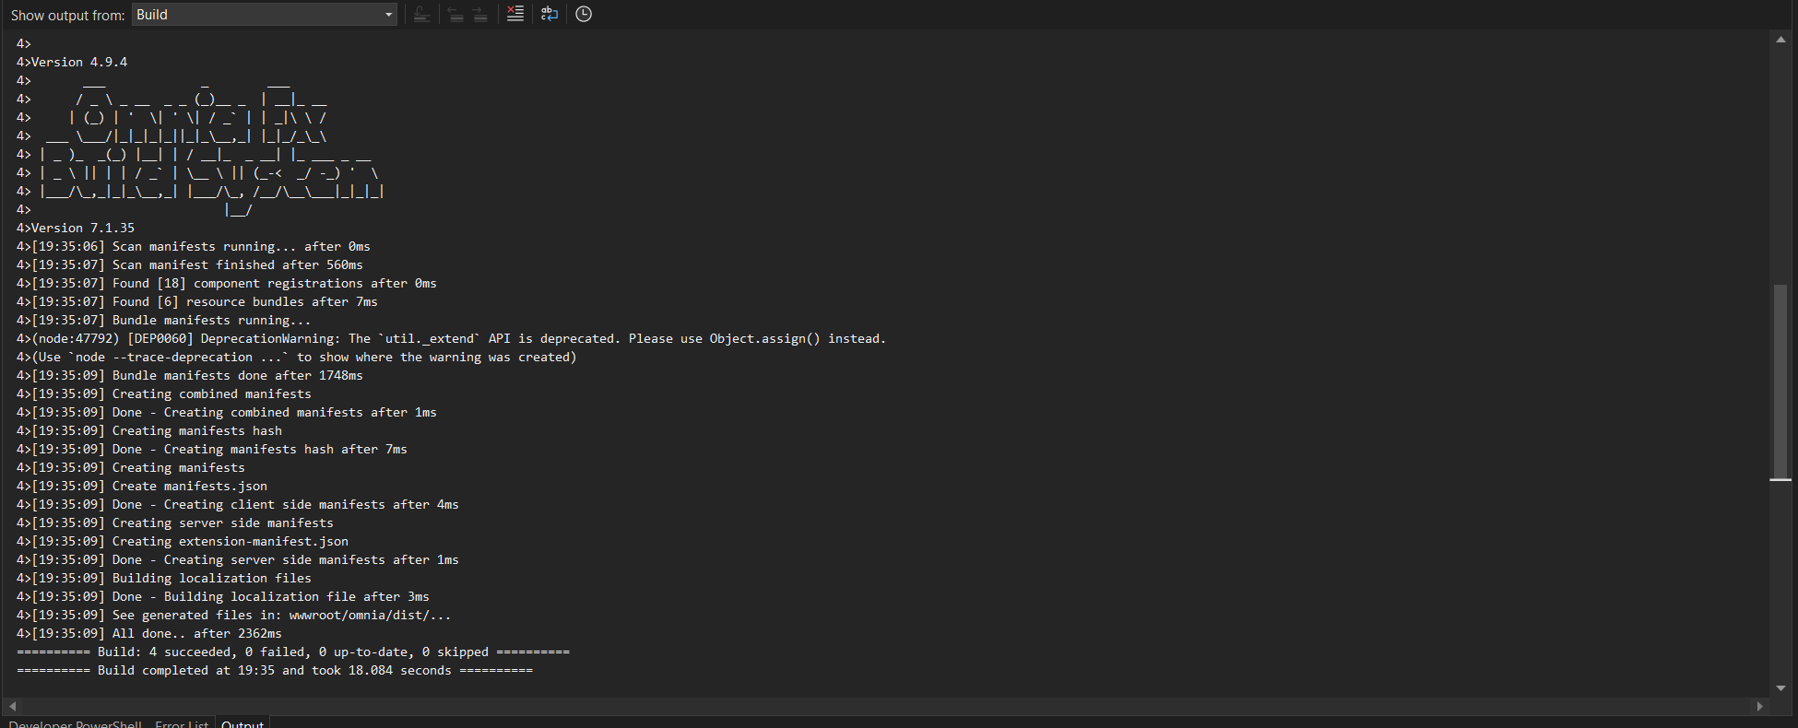Click the vertical scrollbar up arrow
This screenshot has width=1798, height=728.
tap(1780, 40)
